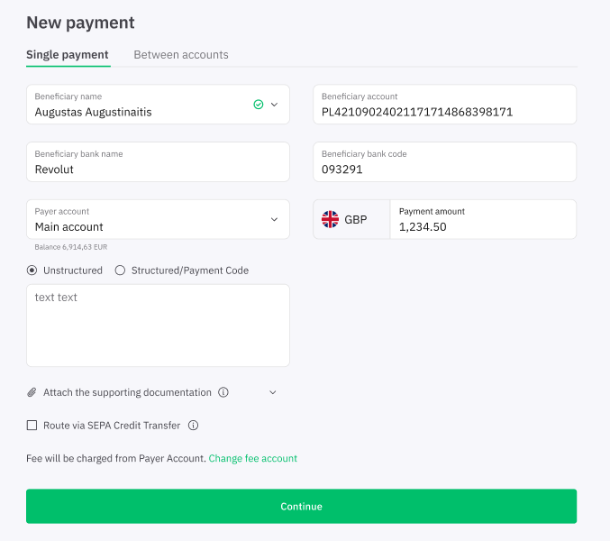Viewport: 610px width, 541px height.
Task: Click the green Continue button
Action: (x=302, y=507)
